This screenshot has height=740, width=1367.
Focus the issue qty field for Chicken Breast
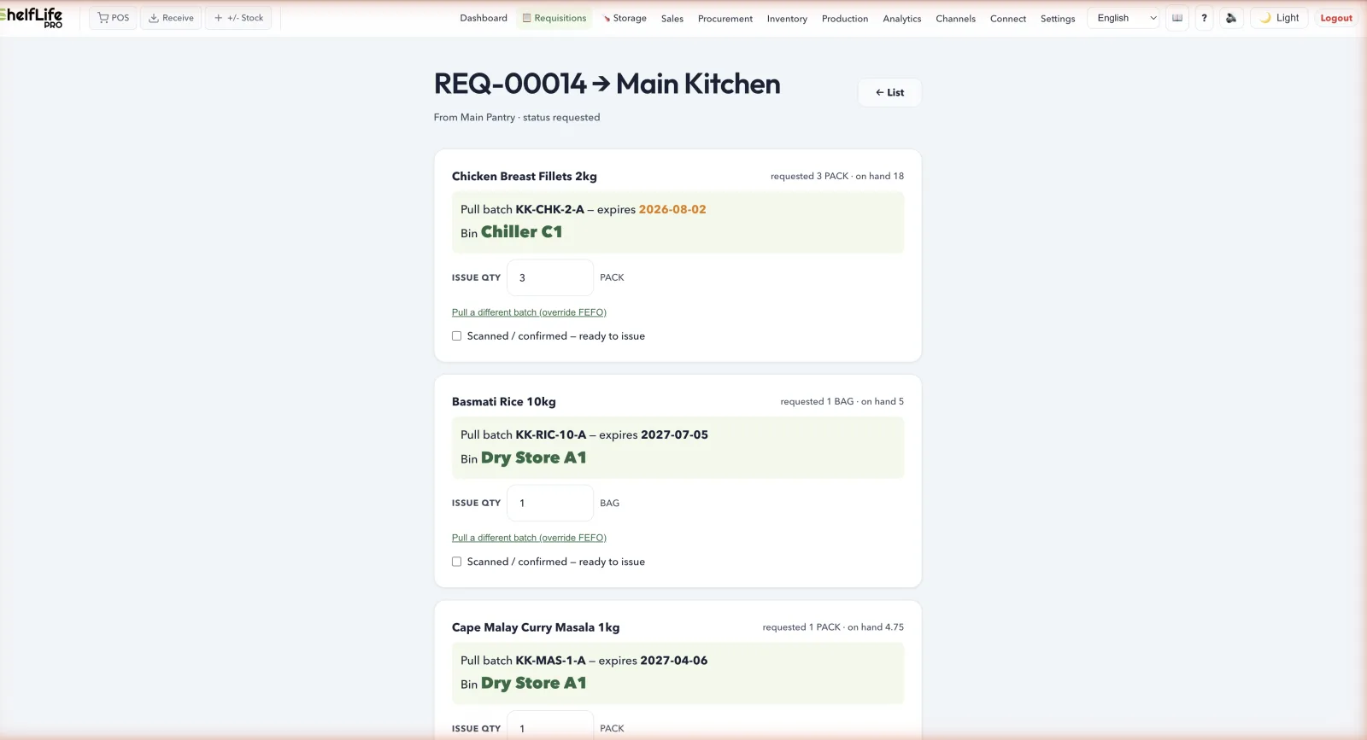pos(550,277)
